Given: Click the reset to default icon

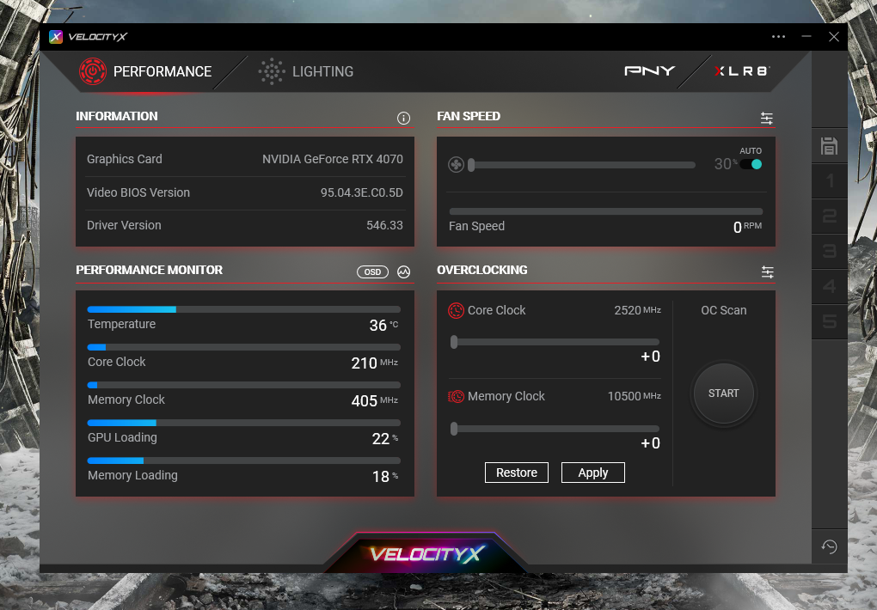Looking at the screenshot, I should [829, 546].
